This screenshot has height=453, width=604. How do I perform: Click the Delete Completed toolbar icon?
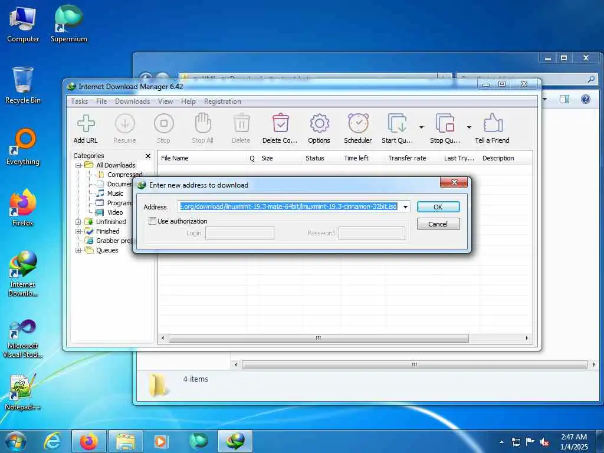(x=280, y=123)
